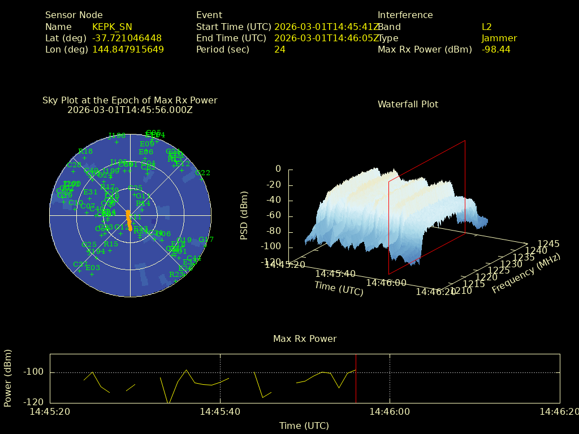
Task: Select the latitude value -37.721046448
Action: (x=127, y=38)
